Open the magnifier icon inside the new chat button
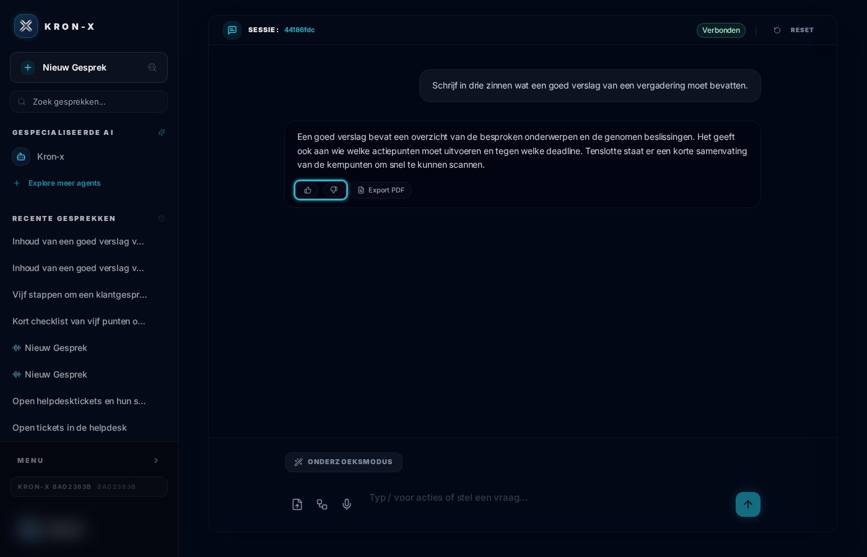The image size is (867, 557). click(x=152, y=67)
